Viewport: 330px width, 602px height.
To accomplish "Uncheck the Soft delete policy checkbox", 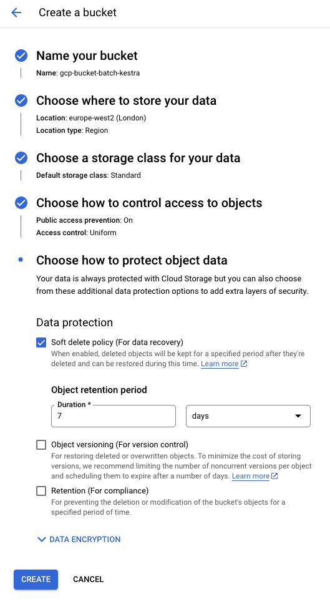I will (x=41, y=342).
